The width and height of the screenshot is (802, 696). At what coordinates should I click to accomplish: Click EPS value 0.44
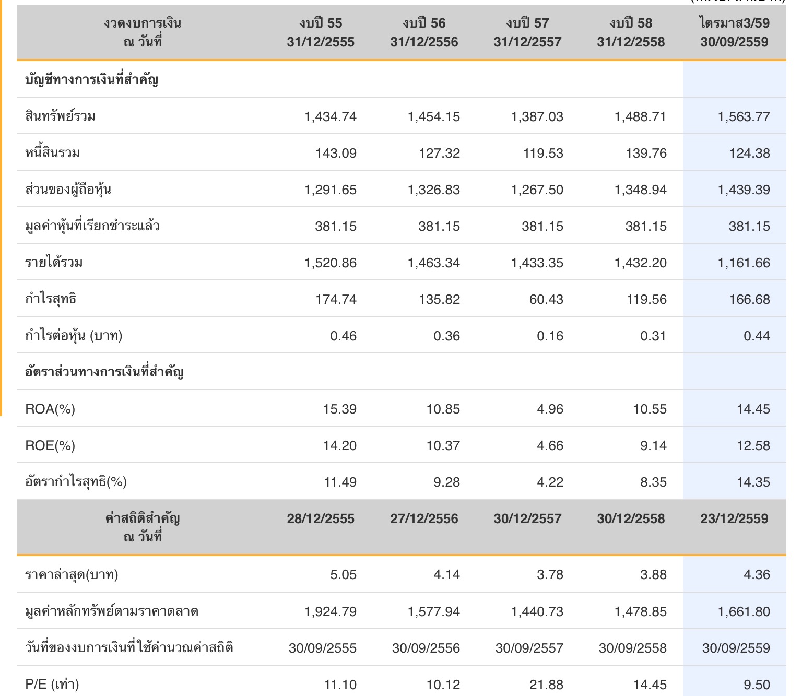[757, 336]
